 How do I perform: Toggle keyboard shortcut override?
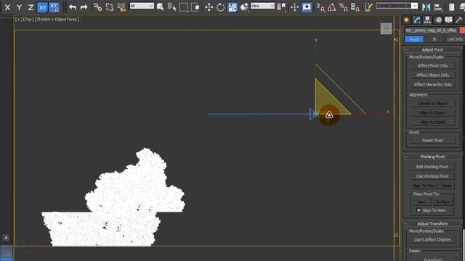[307, 7]
